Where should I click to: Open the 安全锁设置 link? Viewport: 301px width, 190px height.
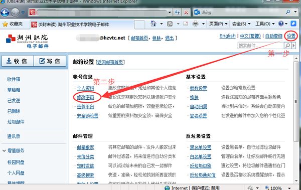pos(87,116)
